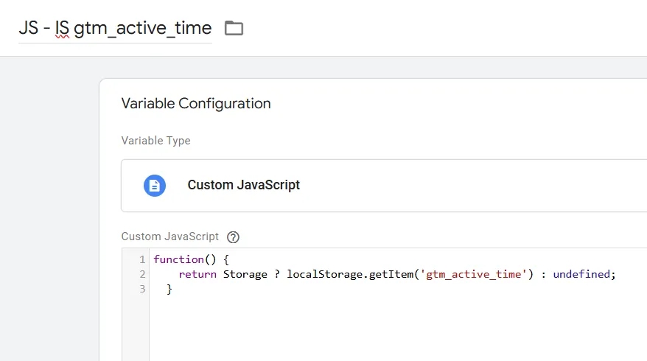Image resolution: width=647 pixels, height=361 pixels.
Task: Click the closing brace on line 3
Action: pyautogui.click(x=169, y=290)
